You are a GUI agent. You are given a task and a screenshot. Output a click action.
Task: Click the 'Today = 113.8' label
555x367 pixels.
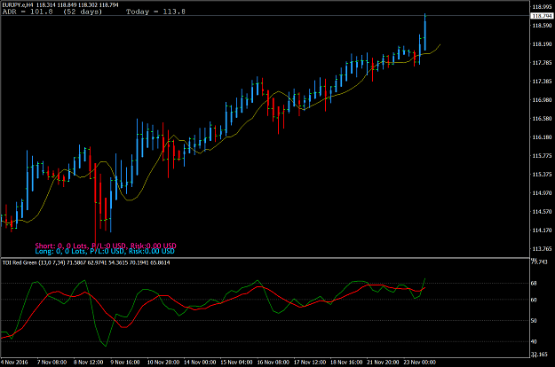(x=155, y=12)
